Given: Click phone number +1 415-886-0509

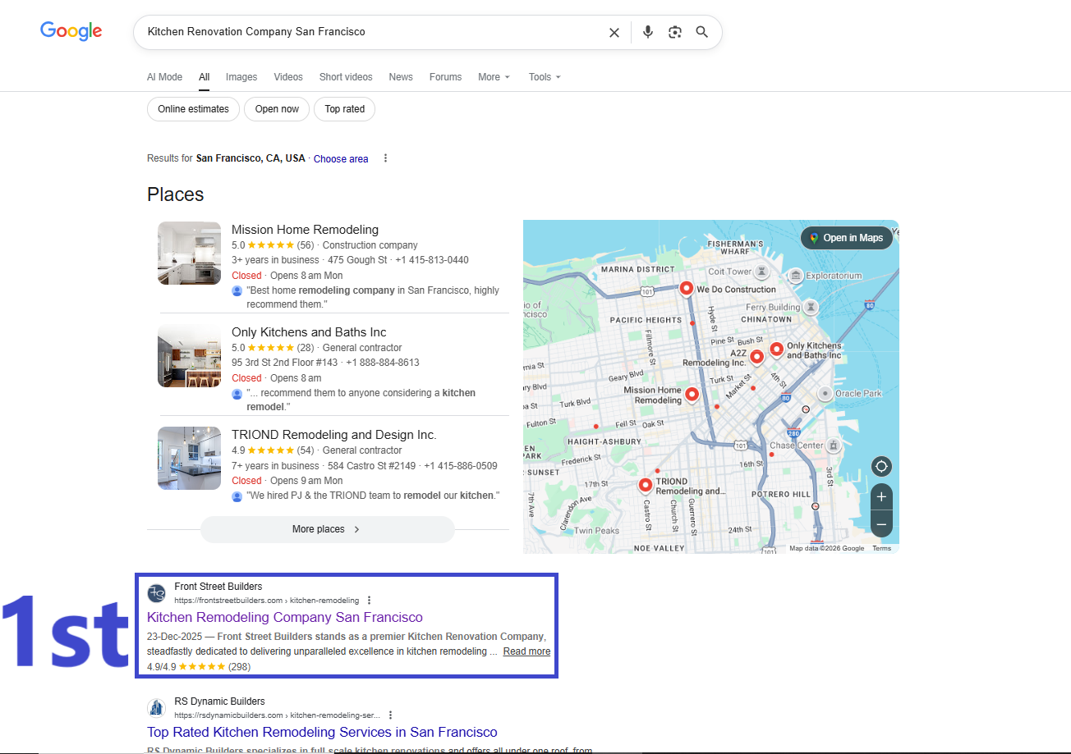Looking at the screenshot, I should point(461,465).
